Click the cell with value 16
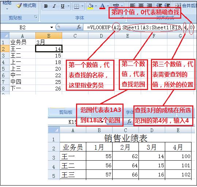 point(152,175)
